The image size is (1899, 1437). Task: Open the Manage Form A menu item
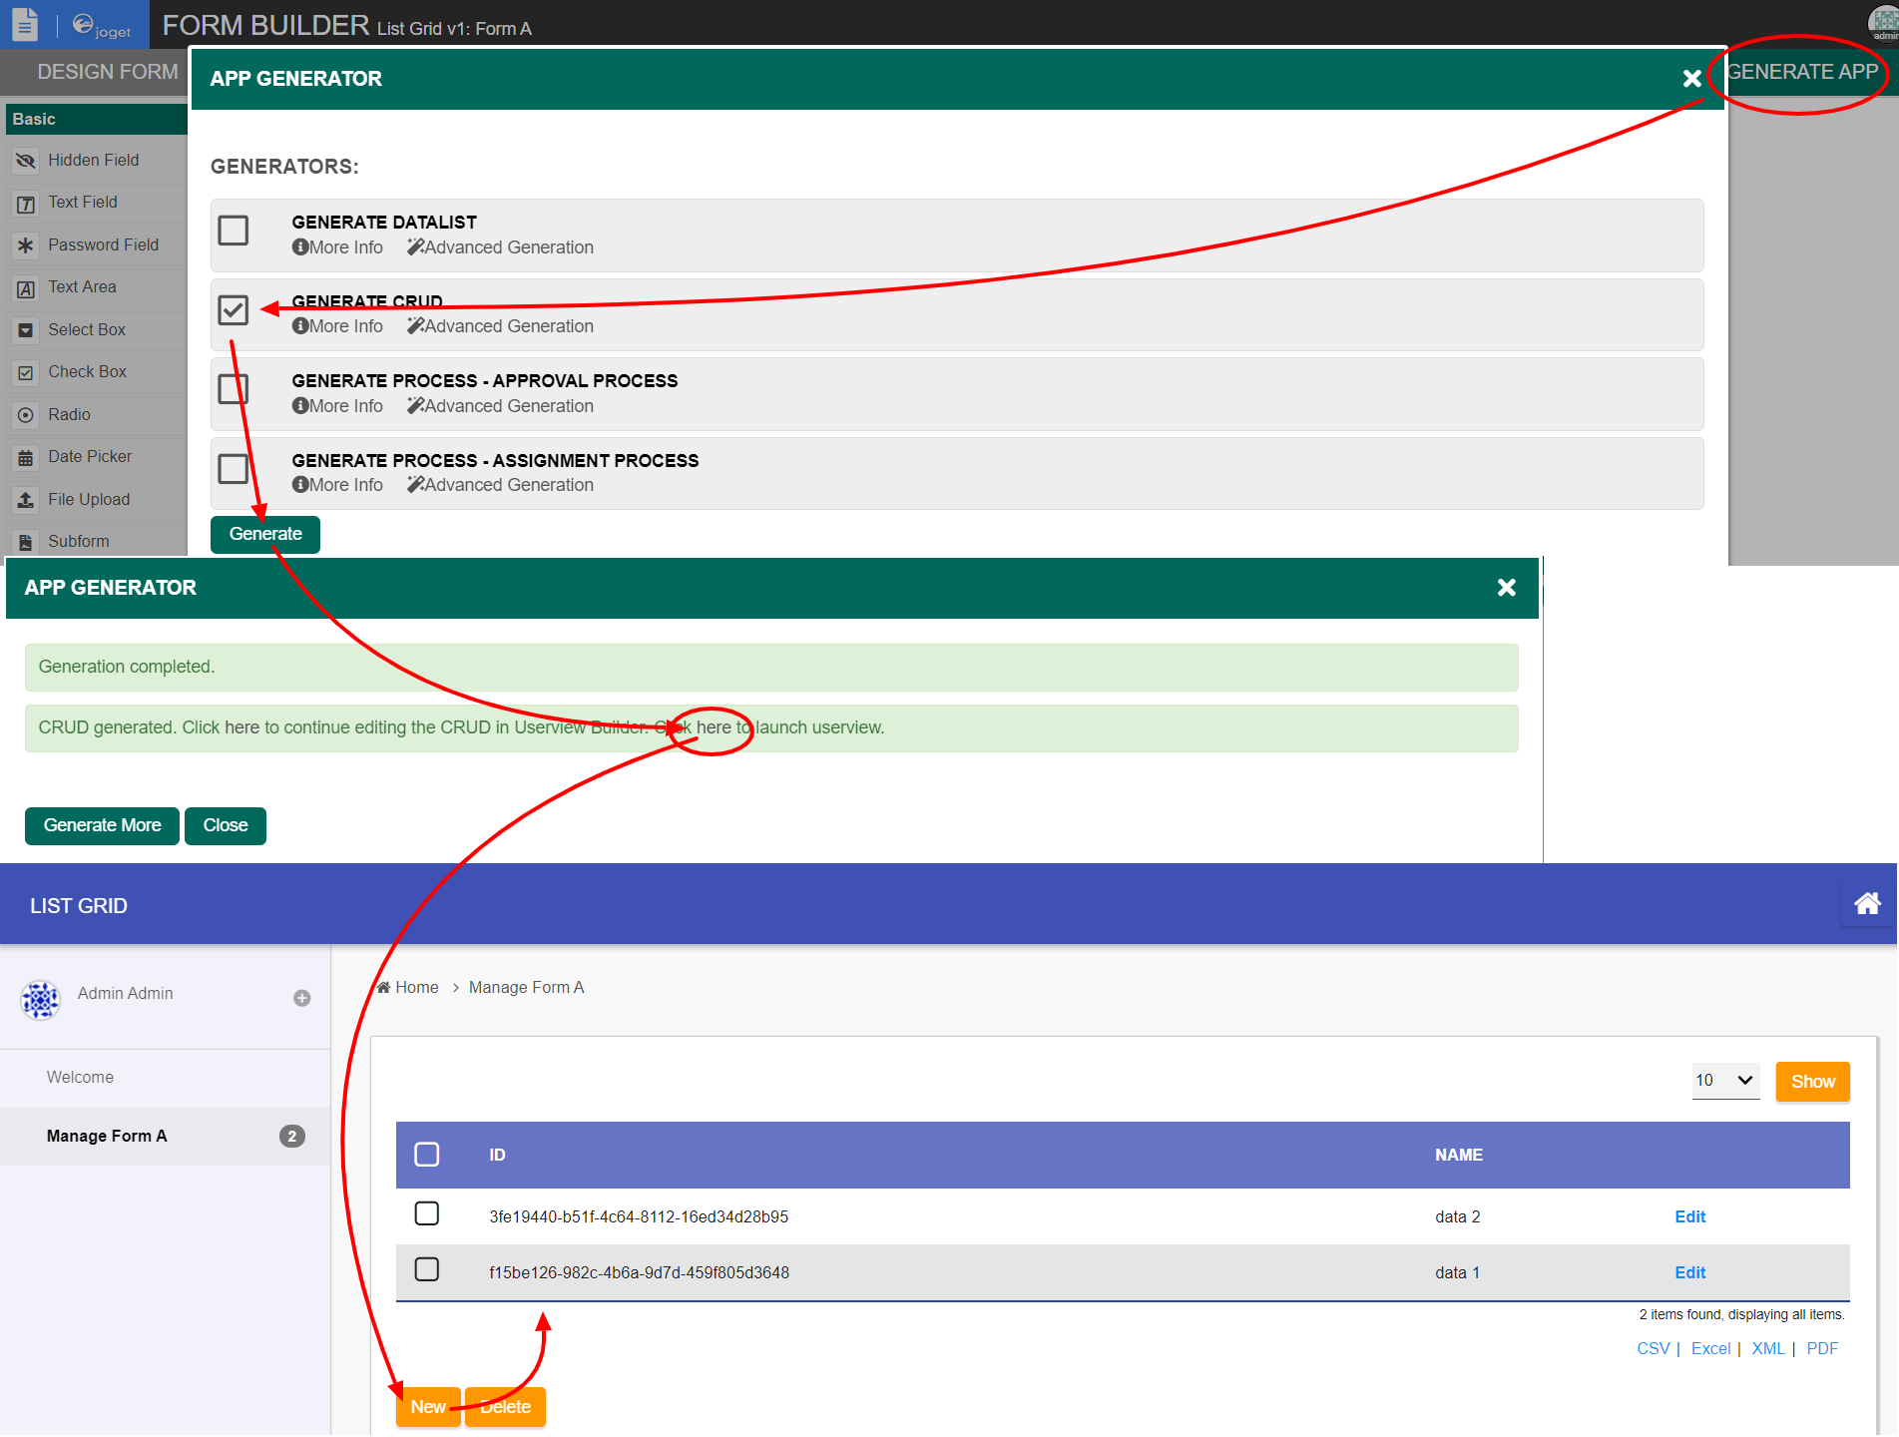pos(107,1137)
